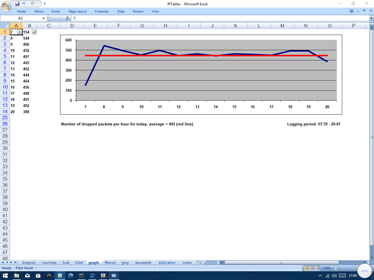The width and height of the screenshot is (374, 280).
Task: Open the Windows Start menu
Action: click(5, 275)
